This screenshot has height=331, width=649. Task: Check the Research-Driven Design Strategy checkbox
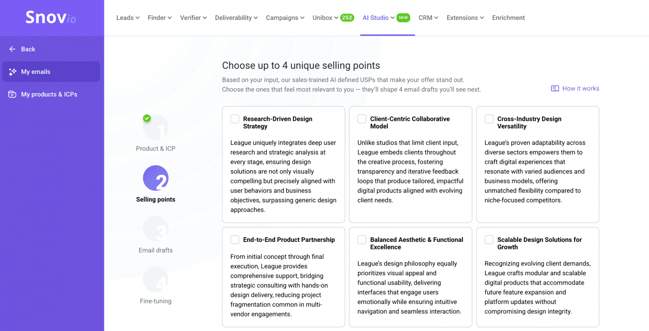point(235,119)
